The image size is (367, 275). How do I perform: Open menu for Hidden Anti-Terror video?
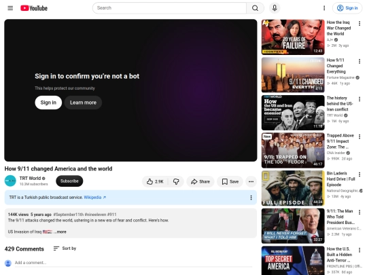pos(360,250)
